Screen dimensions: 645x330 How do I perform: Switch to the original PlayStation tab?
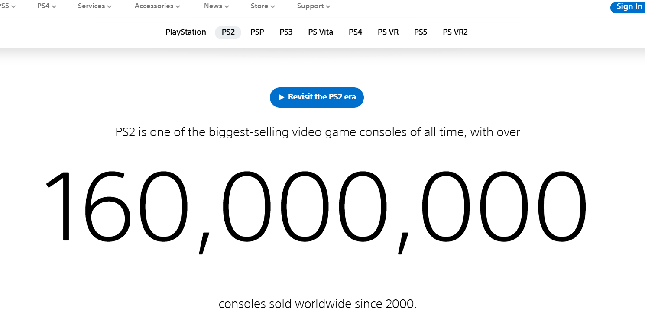pos(186,32)
